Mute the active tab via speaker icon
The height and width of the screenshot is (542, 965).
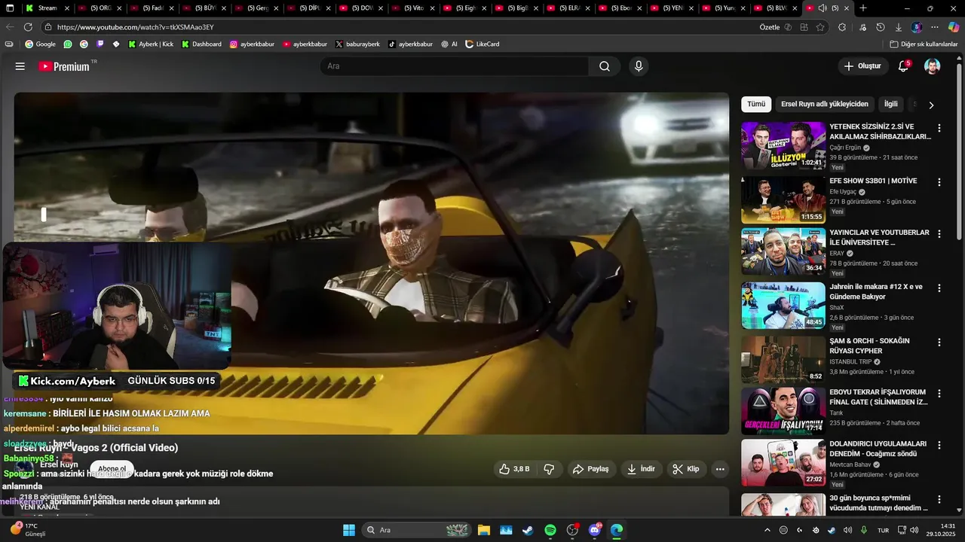pyautogui.click(x=823, y=8)
